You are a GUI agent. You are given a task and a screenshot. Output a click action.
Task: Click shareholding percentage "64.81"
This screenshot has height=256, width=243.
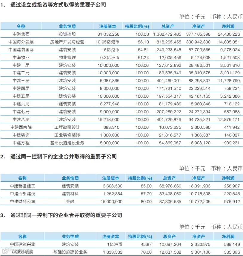[x=143, y=50]
